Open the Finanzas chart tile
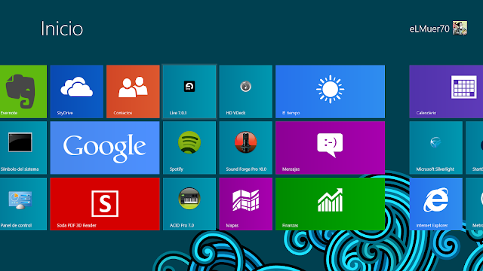Viewport: 483px width, 271px height. 331,204
